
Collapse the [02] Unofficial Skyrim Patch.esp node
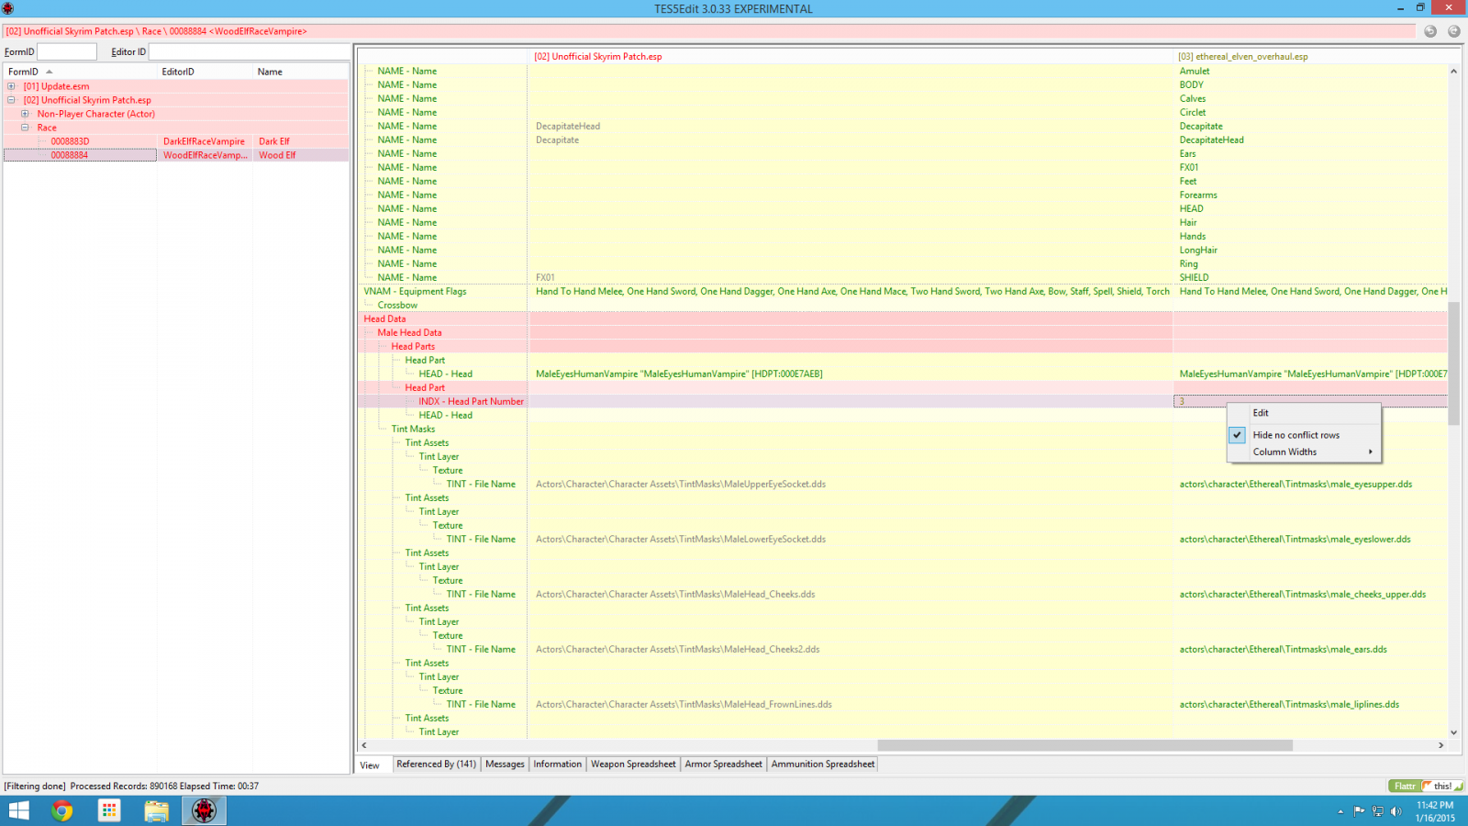pos(11,100)
